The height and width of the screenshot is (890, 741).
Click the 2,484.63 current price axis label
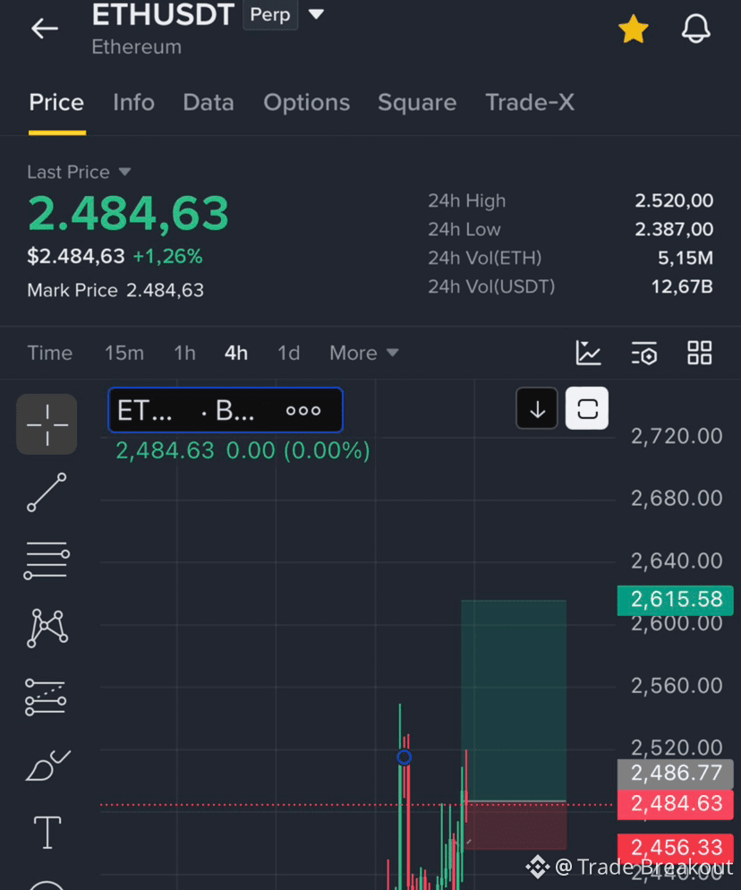675,804
